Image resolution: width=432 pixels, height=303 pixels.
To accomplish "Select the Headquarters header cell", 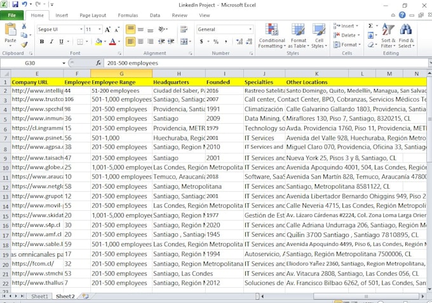I will [179, 82].
